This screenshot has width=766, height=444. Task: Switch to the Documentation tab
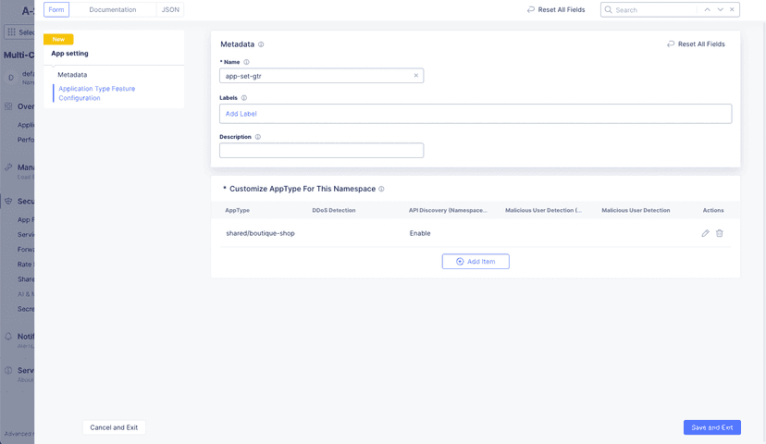(x=112, y=9)
